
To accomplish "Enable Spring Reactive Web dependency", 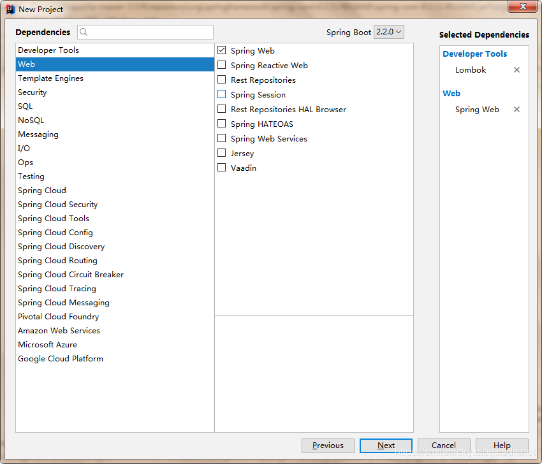I will click(221, 65).
